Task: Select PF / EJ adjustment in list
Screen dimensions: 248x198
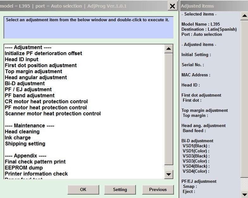Action: (x=28, y=89)
